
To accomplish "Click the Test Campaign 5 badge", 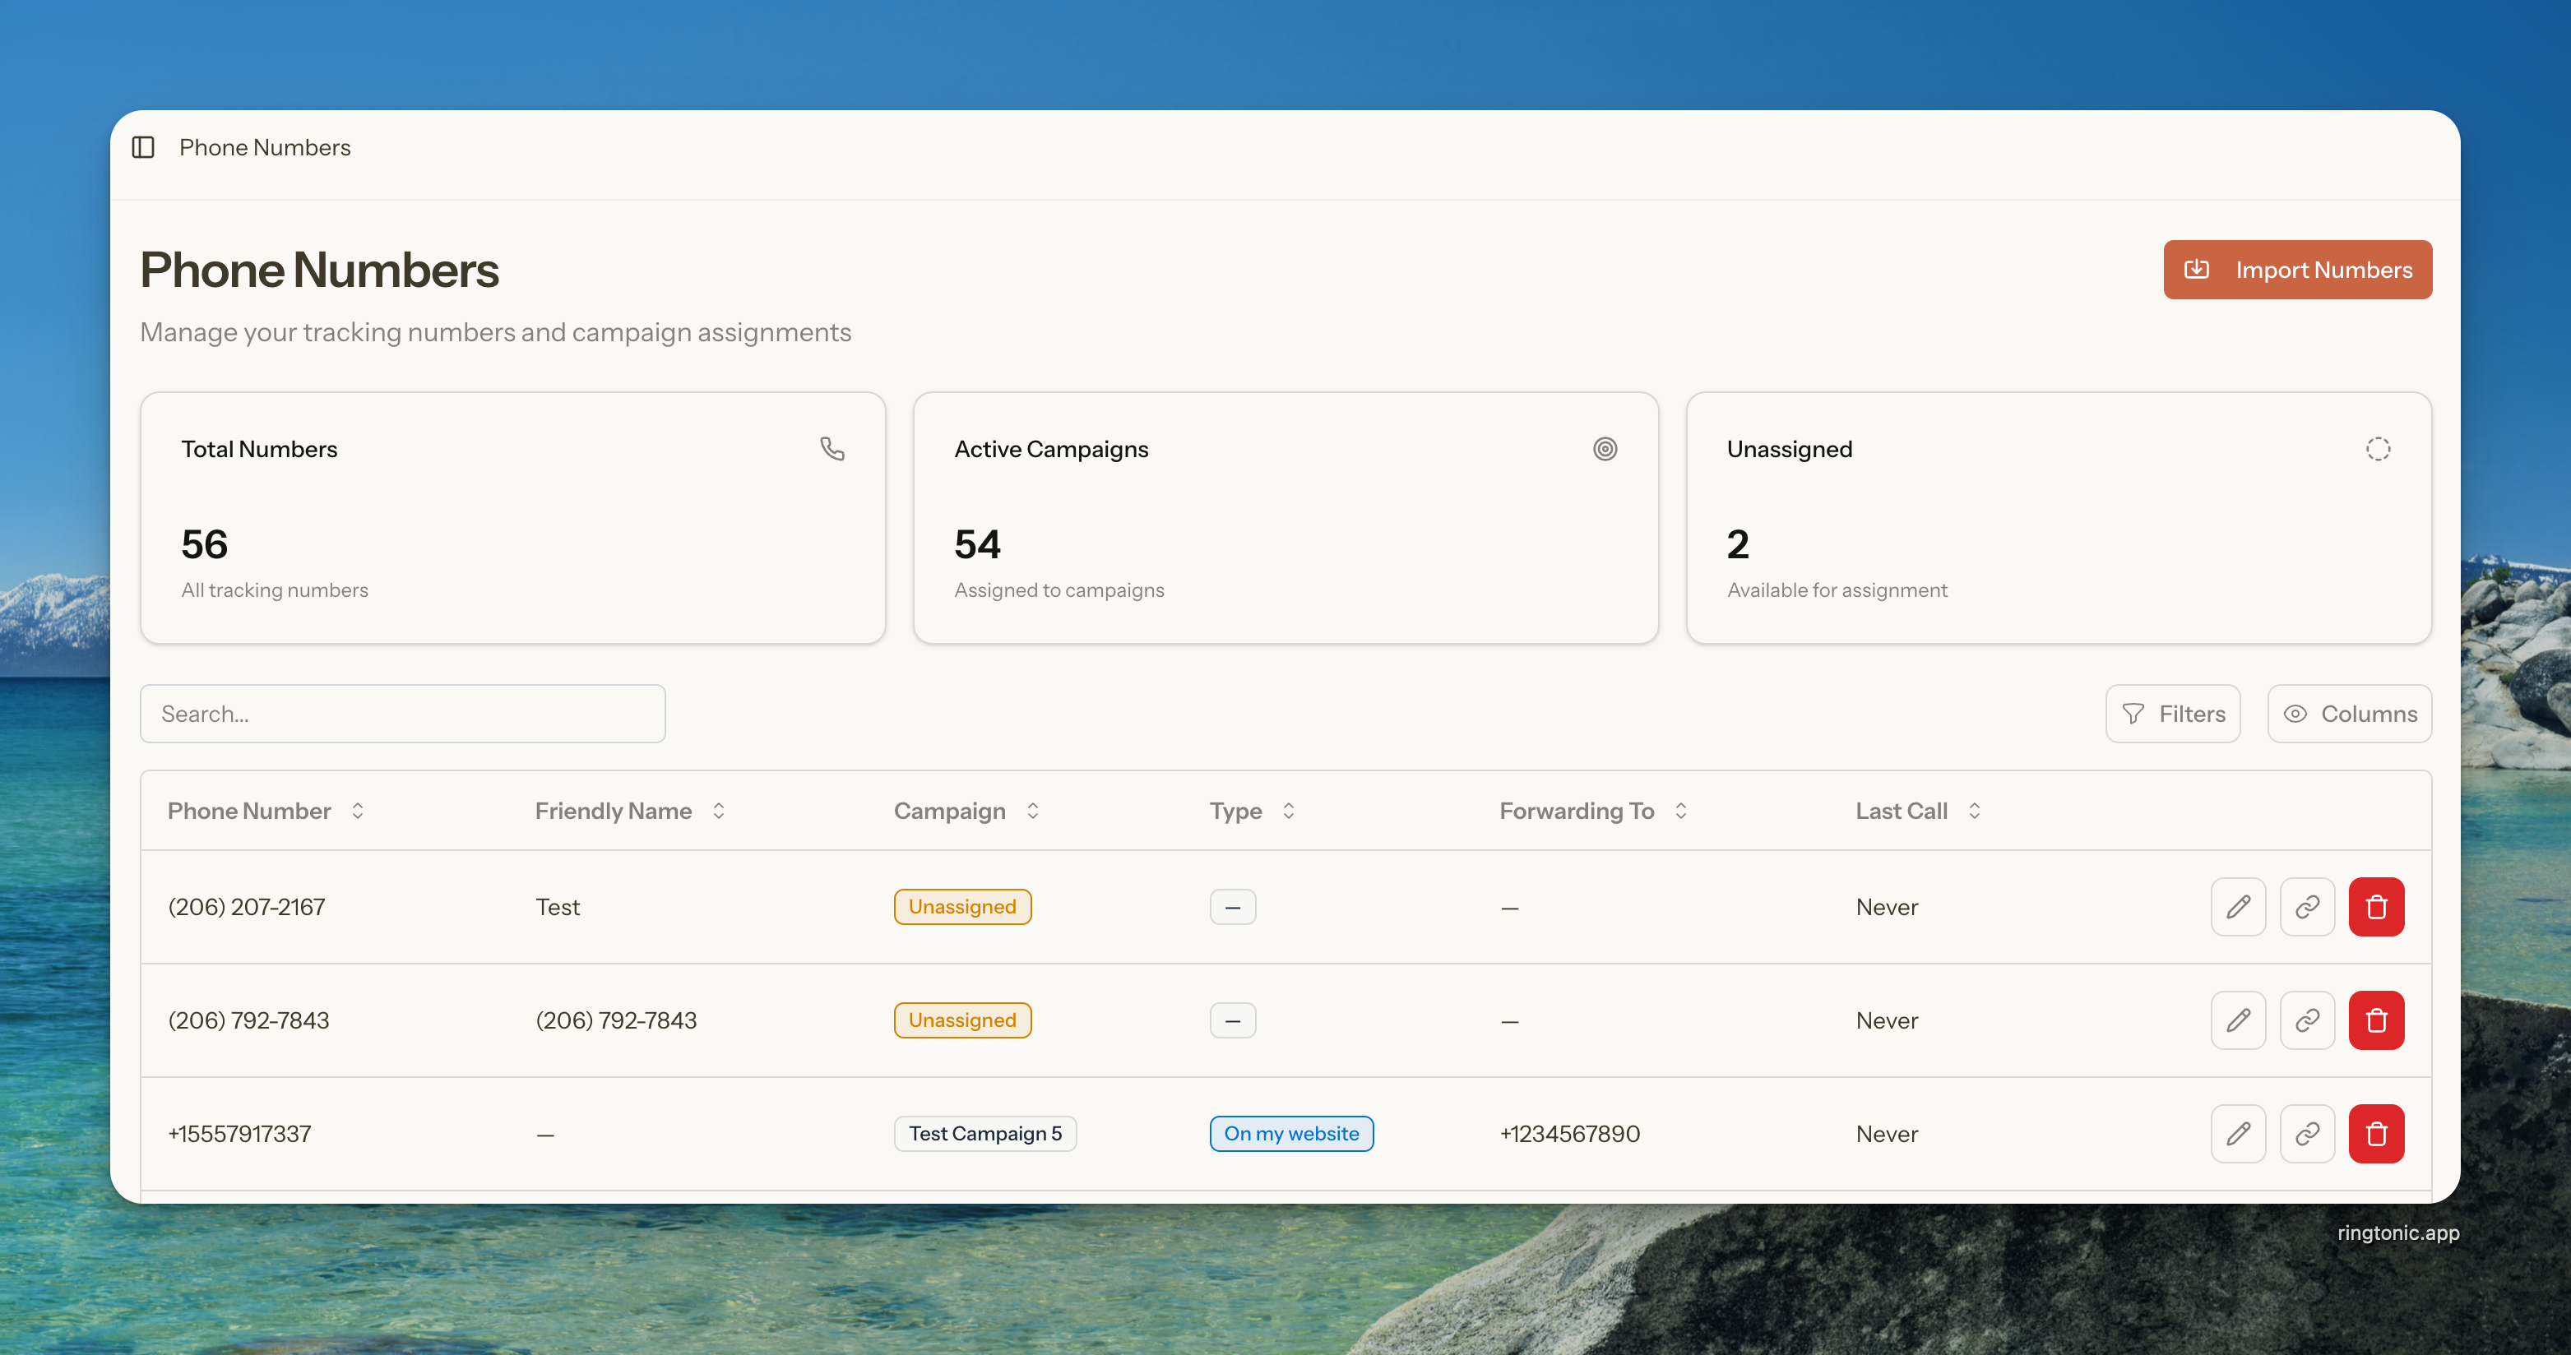I will [x=984, y=1134].
